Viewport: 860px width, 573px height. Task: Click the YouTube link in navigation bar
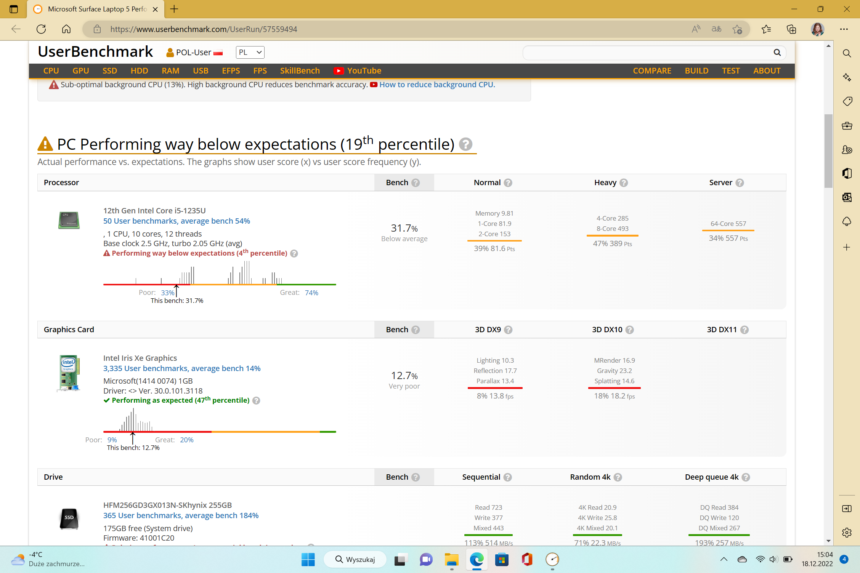358,71
